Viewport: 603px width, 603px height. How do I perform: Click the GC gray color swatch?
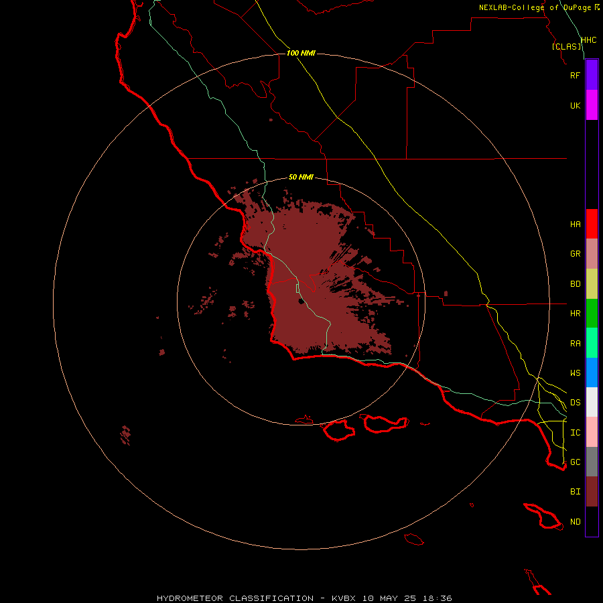(592, 462)
